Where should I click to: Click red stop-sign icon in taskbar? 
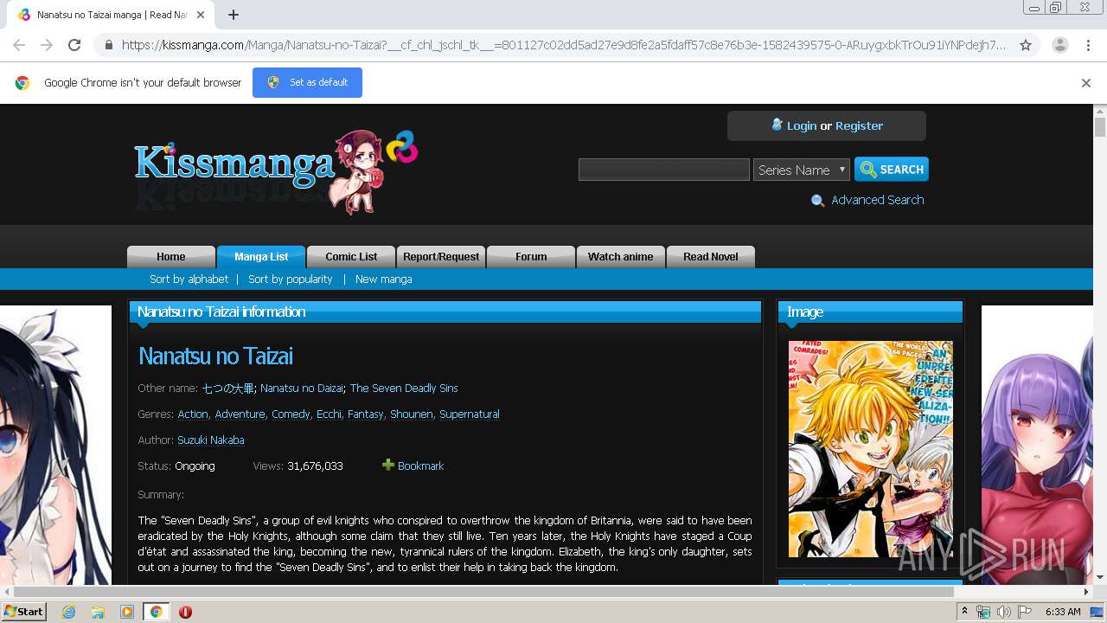pyautogui.click(x=185, y=612)
